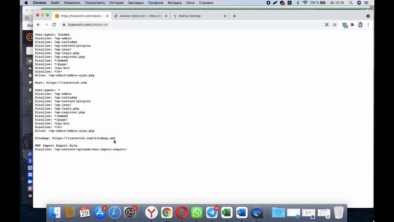Launch Safari from the dock
Viewport: 394px width, 222px height.
(x=115, y=213)
